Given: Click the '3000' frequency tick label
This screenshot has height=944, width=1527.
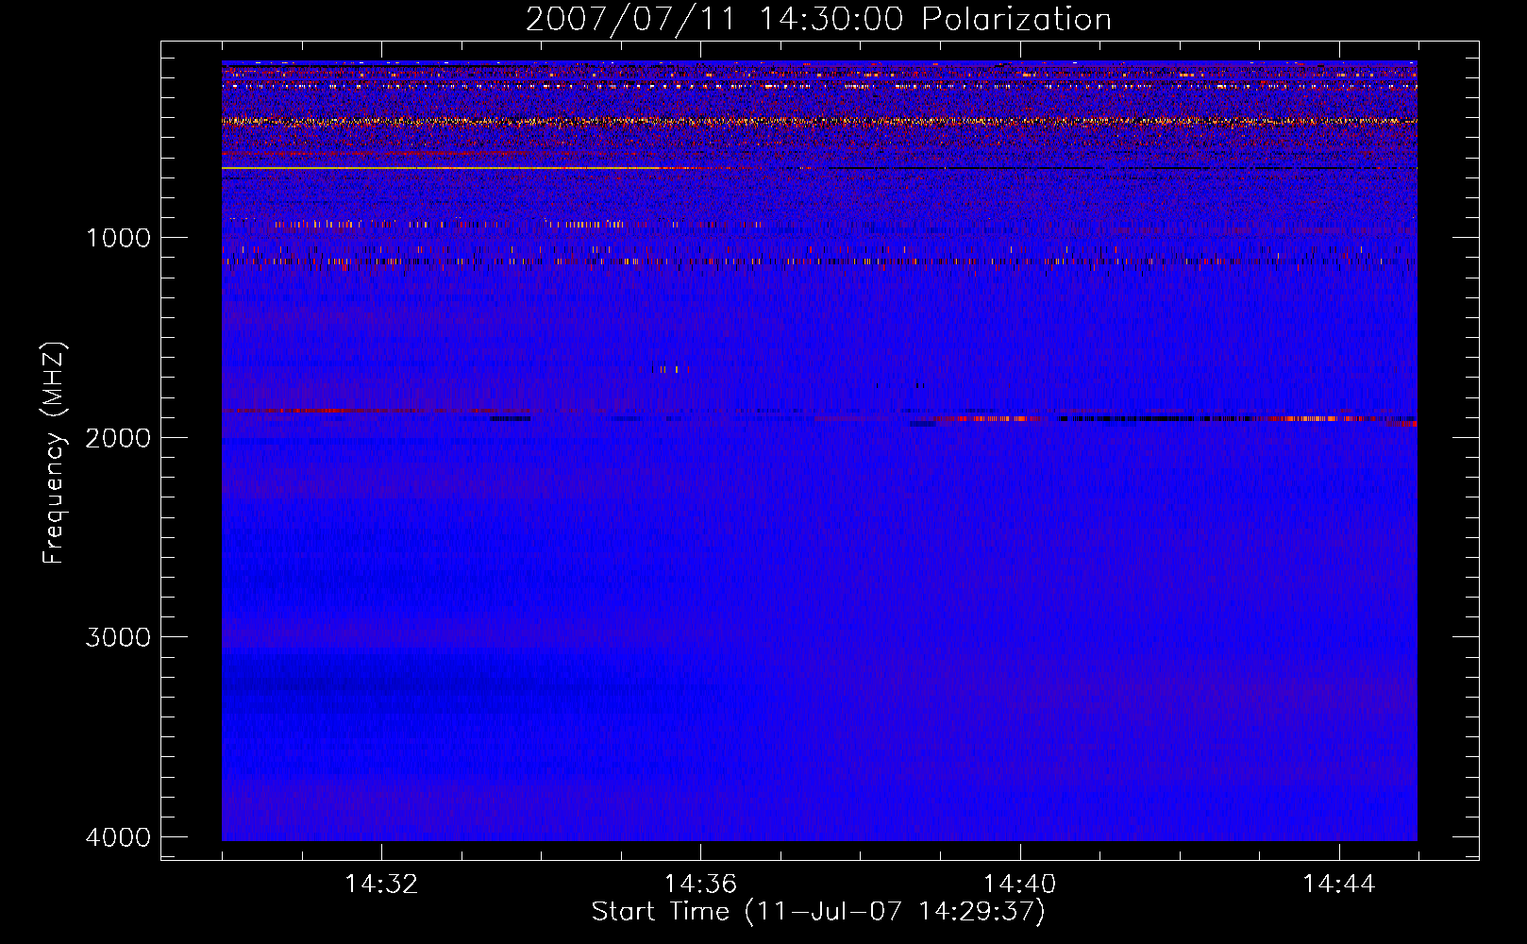Looking at the screenshot, I should click(118, 637).
